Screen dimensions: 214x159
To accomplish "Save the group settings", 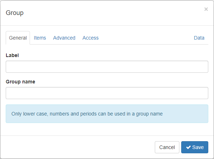I will 195,147.
